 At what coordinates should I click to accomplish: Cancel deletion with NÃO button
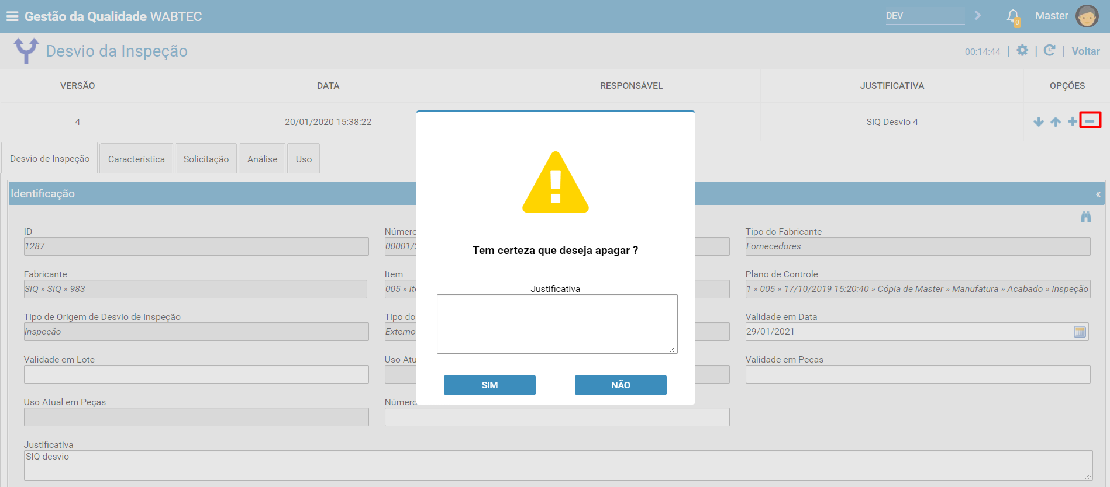coord(621,385)
